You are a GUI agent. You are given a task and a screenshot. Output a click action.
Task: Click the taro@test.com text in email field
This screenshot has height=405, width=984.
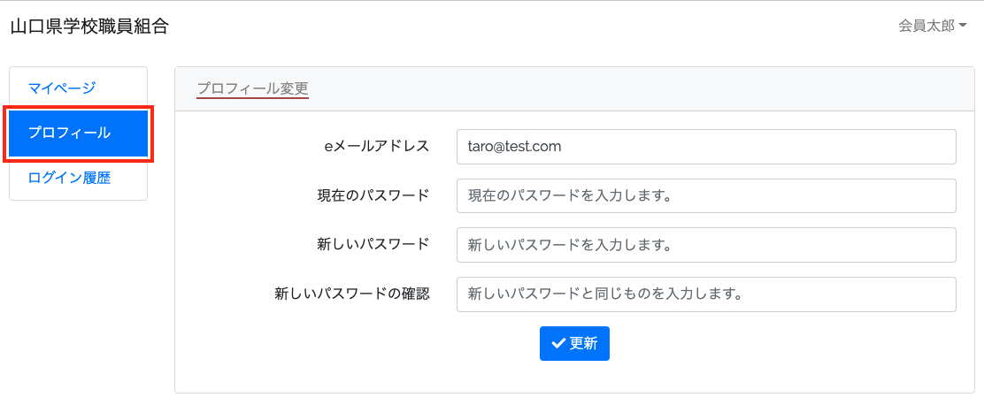pos(514,147)
